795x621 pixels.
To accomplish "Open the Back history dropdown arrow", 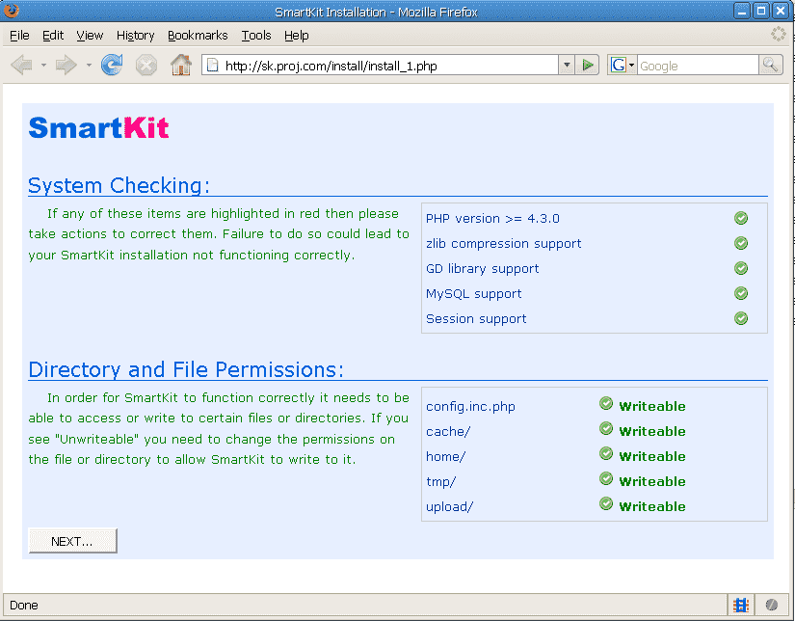I will [x=43, y=66].
